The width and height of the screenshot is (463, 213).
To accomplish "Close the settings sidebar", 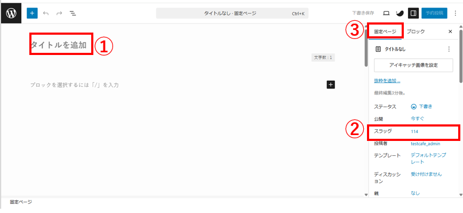I will (450, 31).
